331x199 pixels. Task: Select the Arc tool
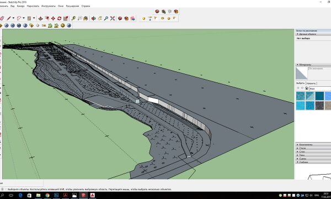[x=19, y=18]
